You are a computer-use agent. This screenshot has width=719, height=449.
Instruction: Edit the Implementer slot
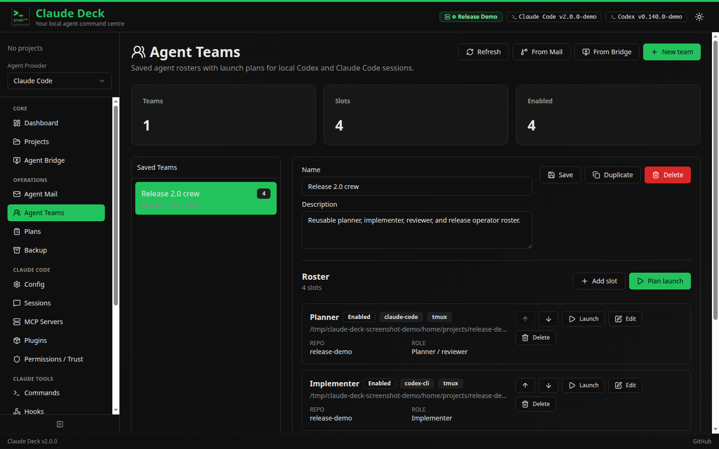coord(625,385)
